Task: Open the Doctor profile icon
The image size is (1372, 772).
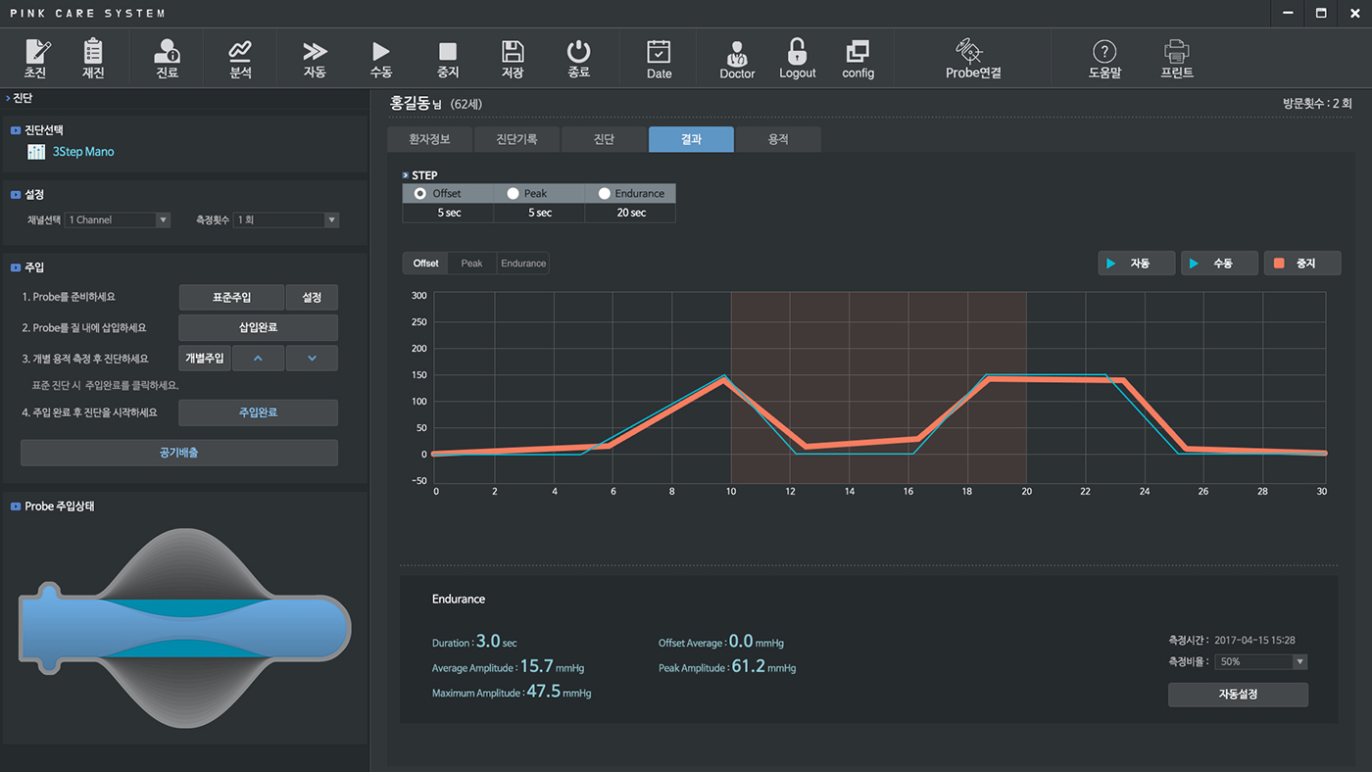Action: click(737, 59)
